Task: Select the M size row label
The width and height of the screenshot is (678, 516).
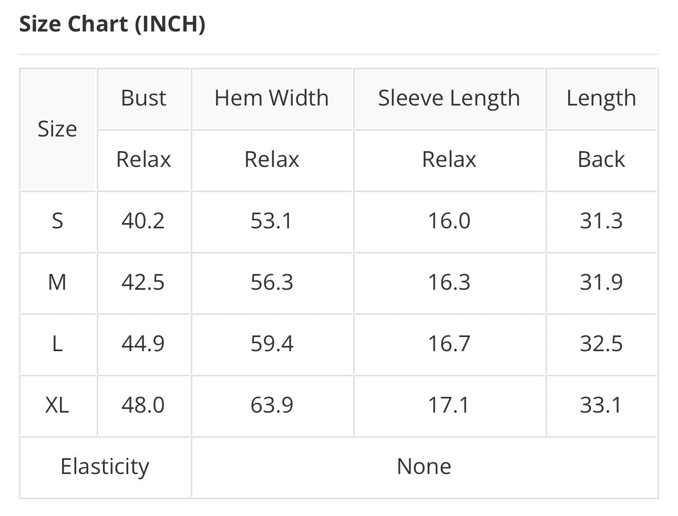Action: click(57, 282)
